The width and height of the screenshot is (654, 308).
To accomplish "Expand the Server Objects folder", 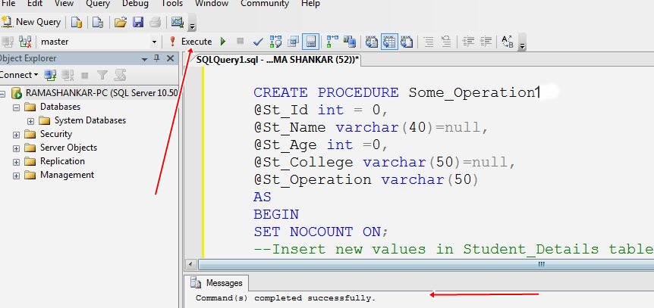I will (x=16, y=148).
